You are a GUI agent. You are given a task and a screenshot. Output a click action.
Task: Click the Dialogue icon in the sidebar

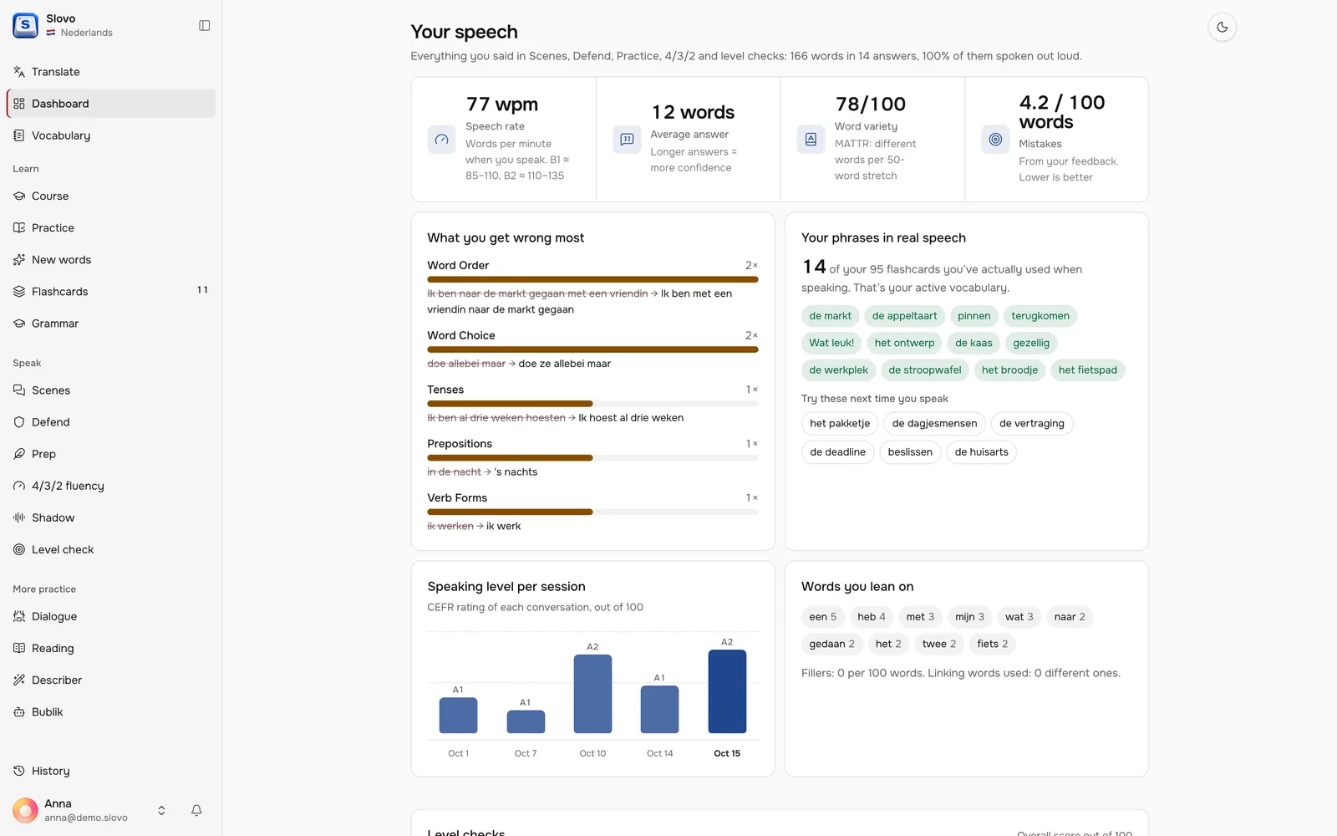pos(19,616)
